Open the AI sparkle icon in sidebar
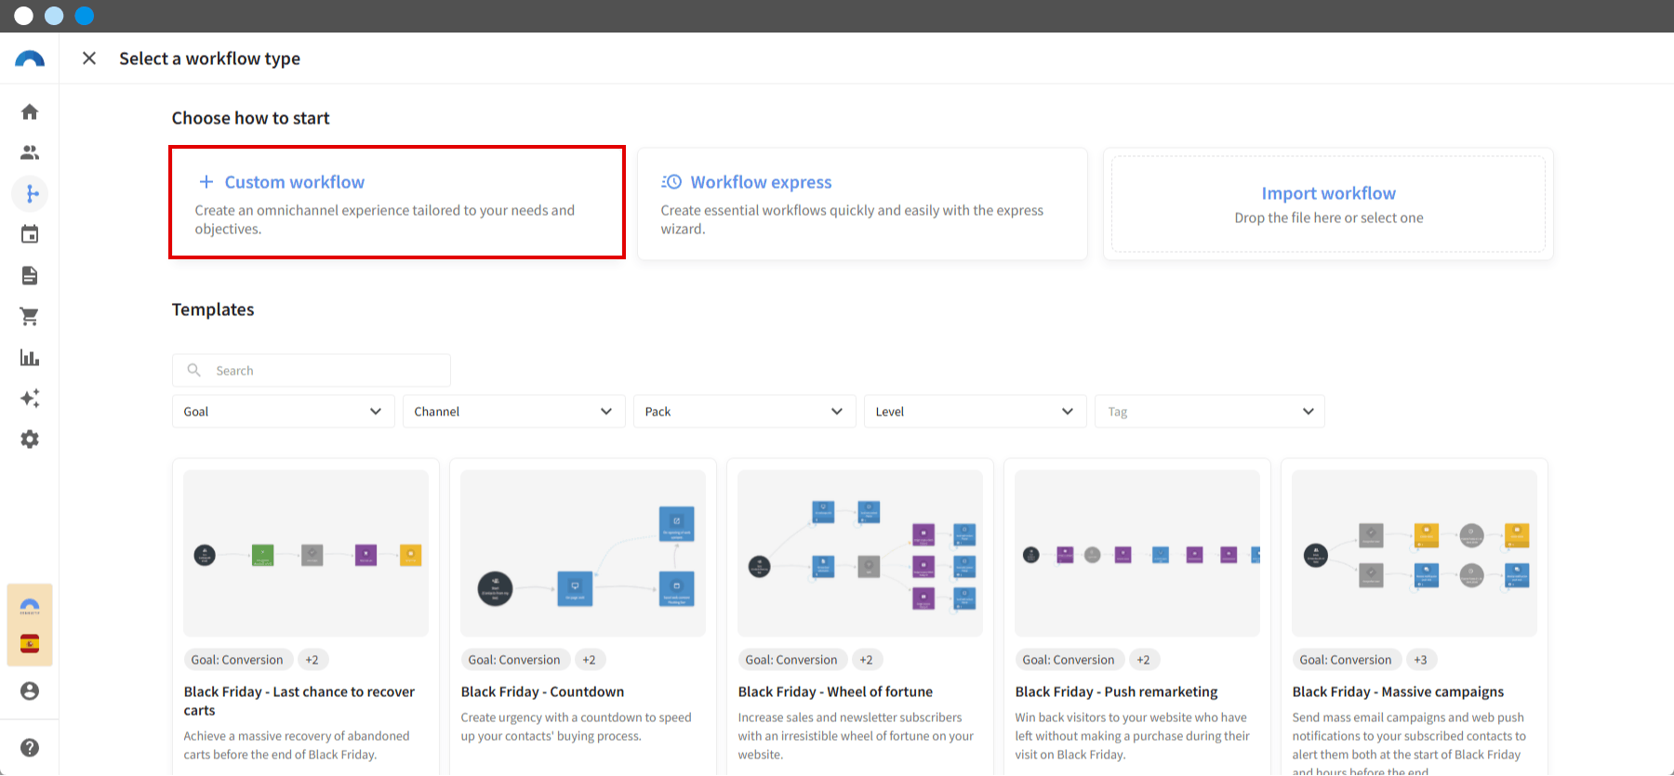This screenshot has width=1674, height=776. (x=30, y=399)
